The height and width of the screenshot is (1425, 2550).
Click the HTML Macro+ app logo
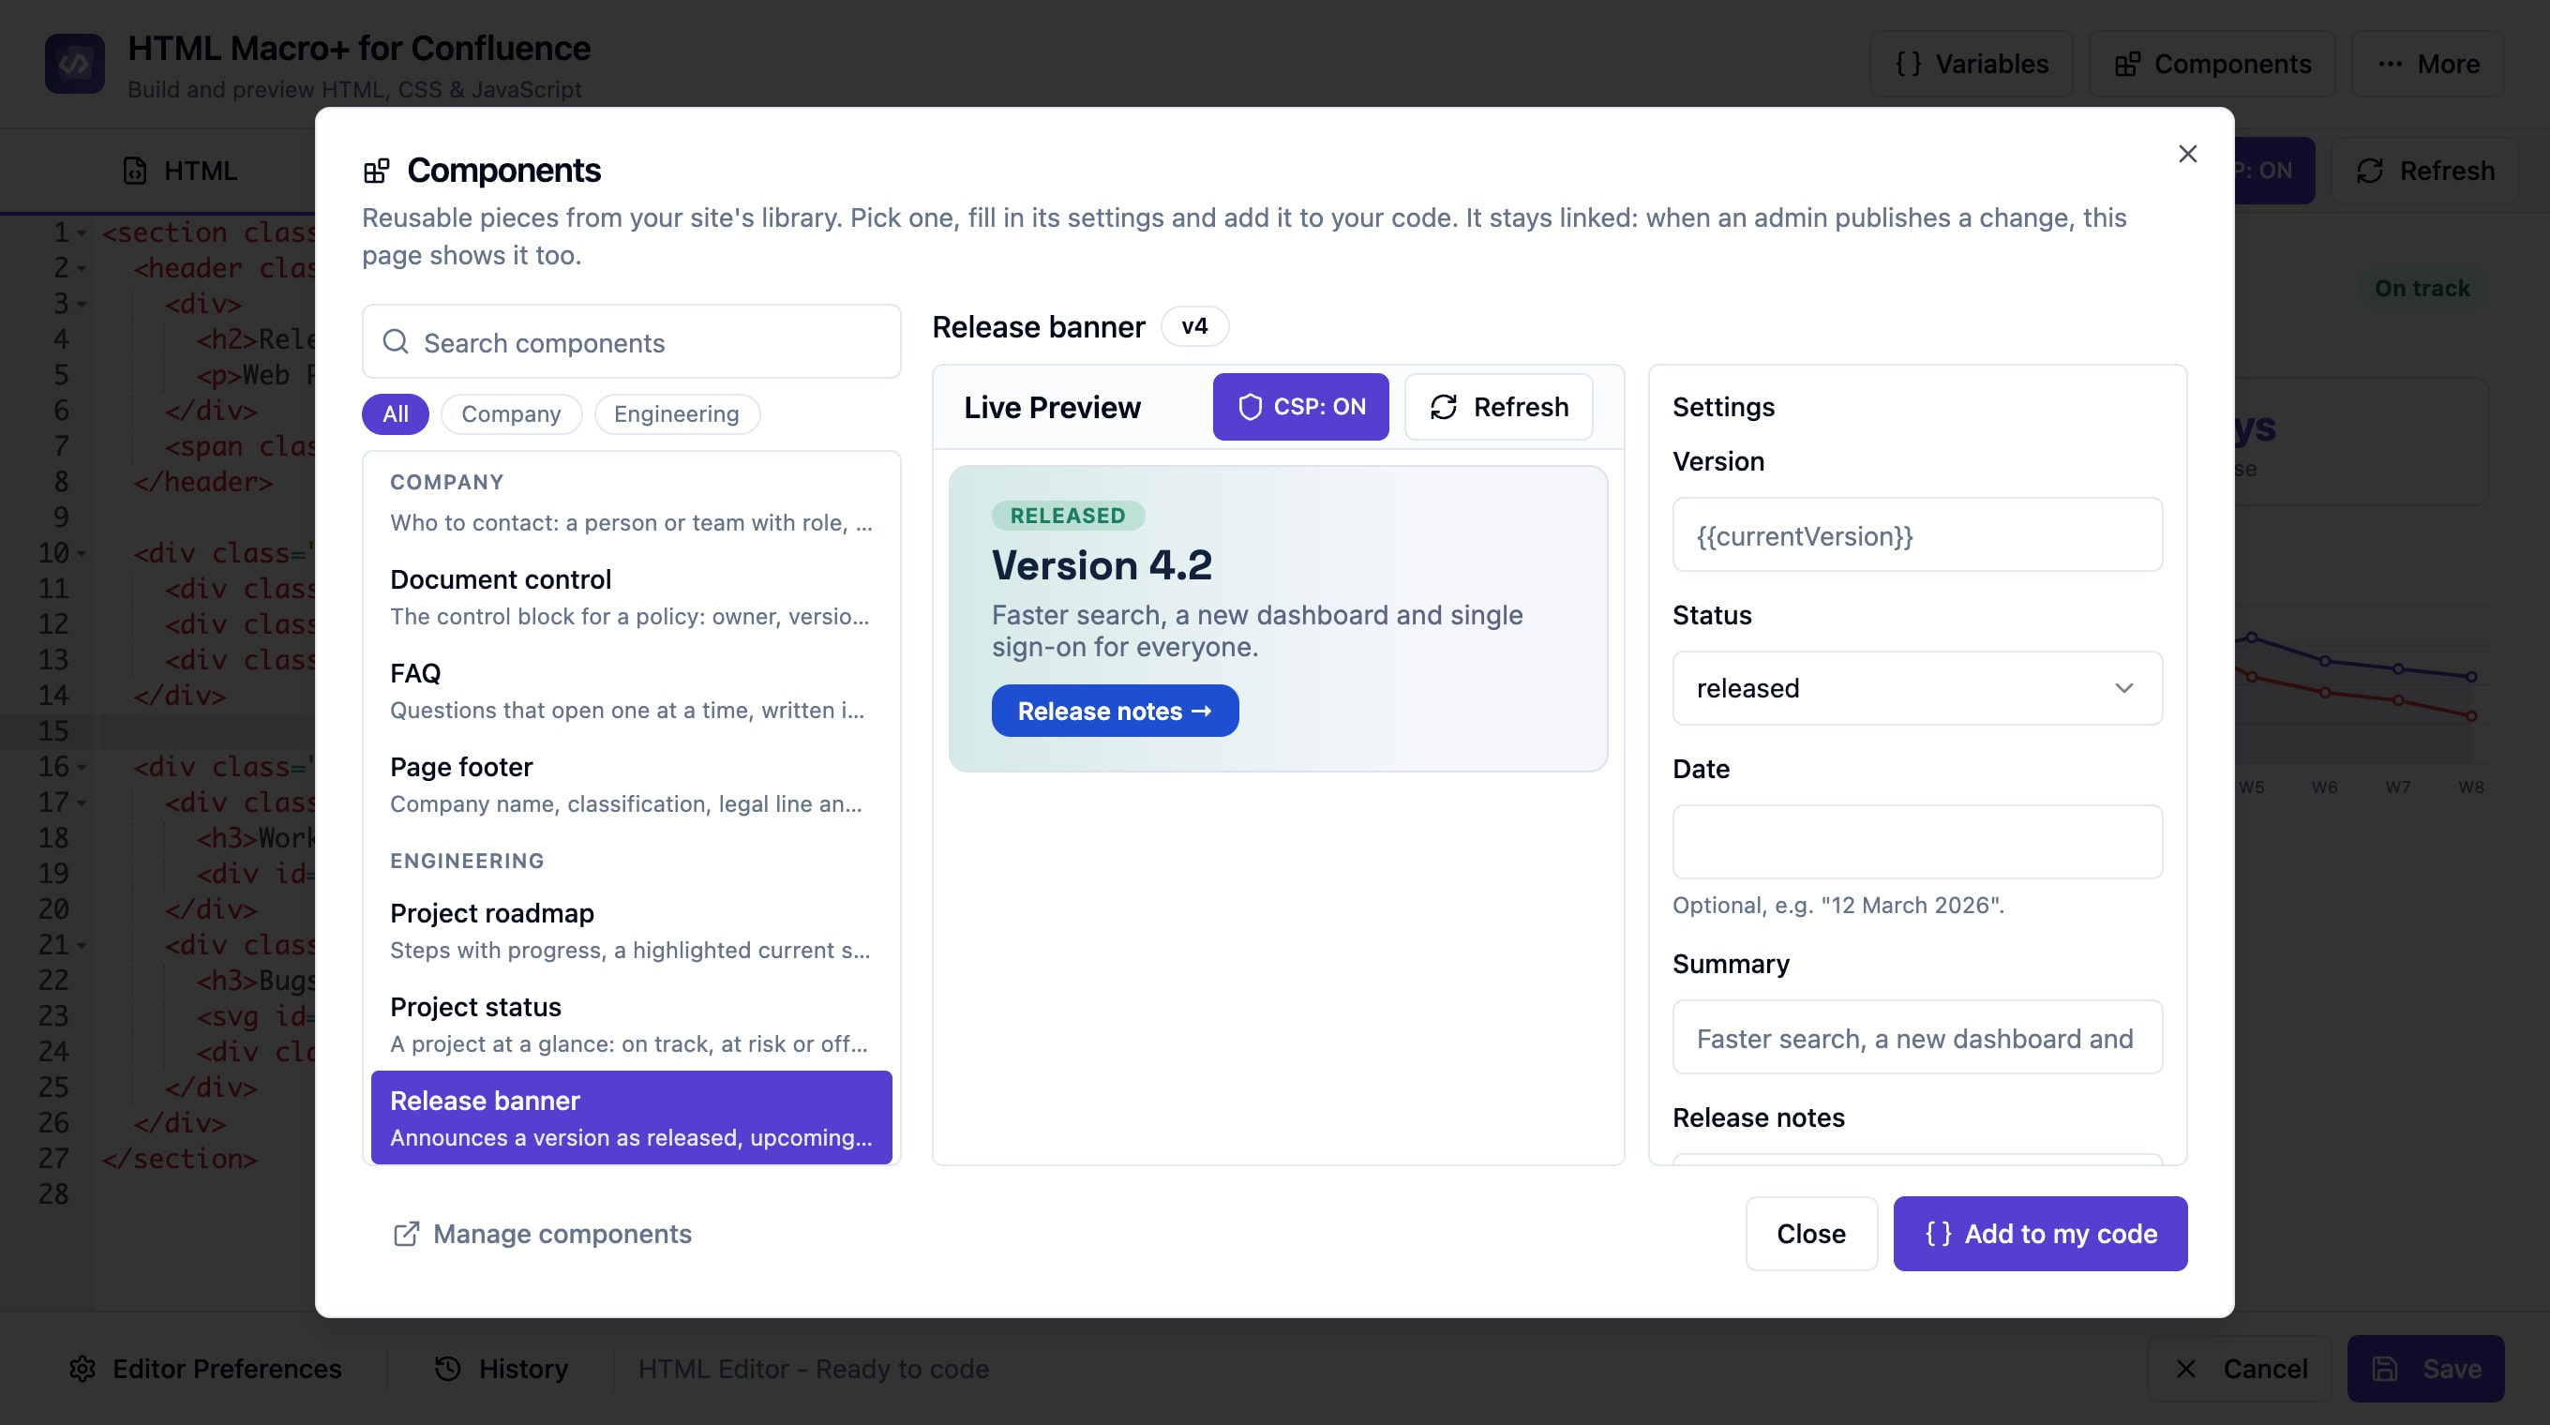point(74,65)
